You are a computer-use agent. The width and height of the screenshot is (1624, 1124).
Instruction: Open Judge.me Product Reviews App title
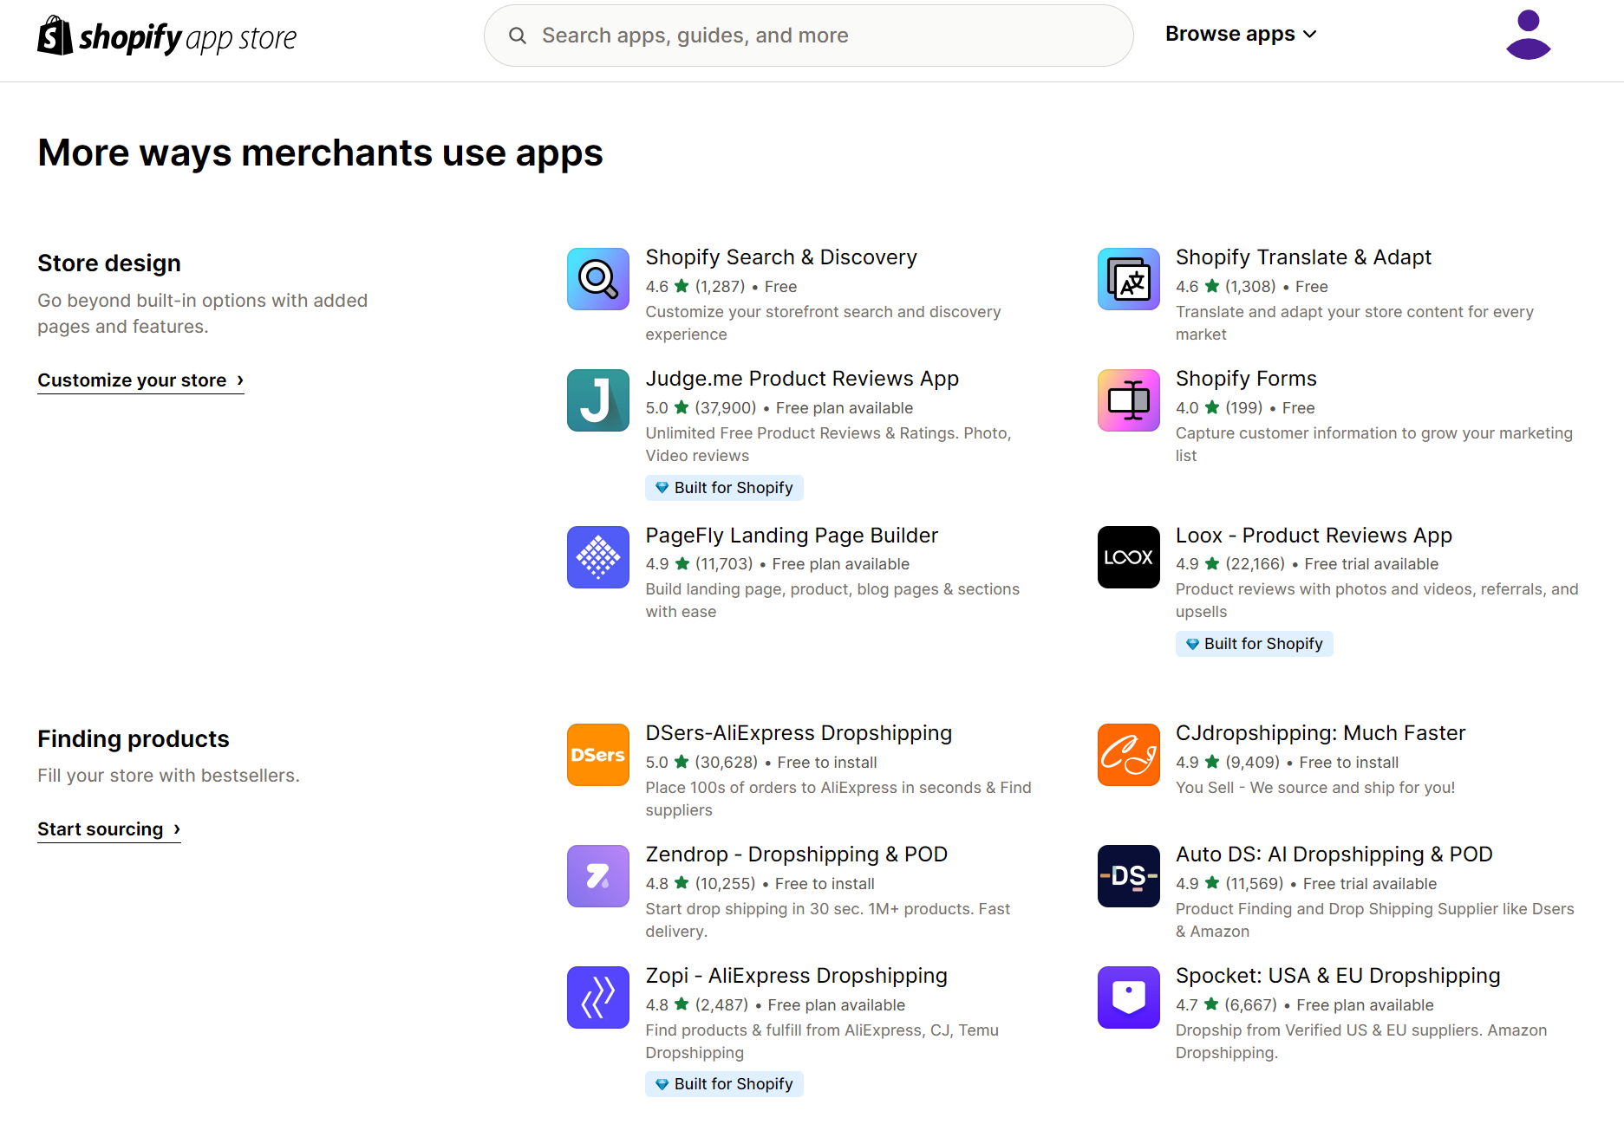point(802,379)
